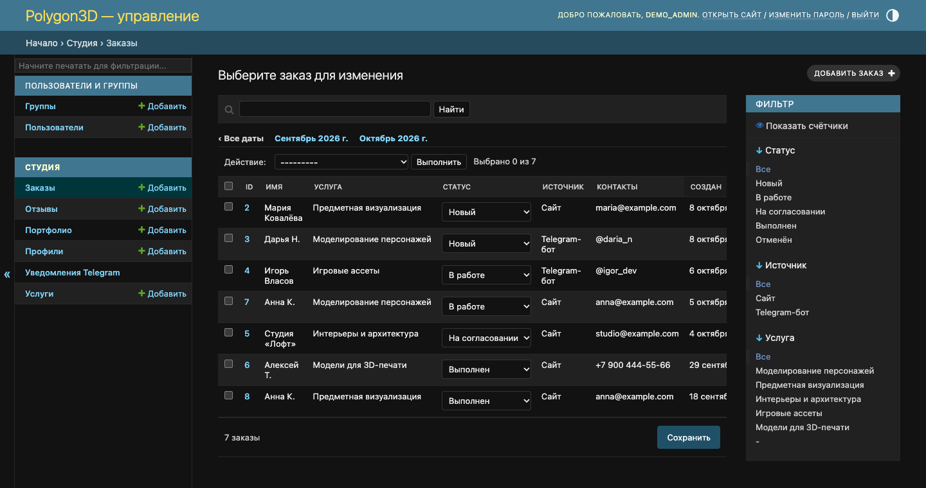
Task: Click the arrow icon beside Услуга filter
Action: pos(759,338)
